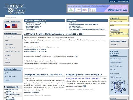Open QCE Intranet Server link

click(76, 28)
